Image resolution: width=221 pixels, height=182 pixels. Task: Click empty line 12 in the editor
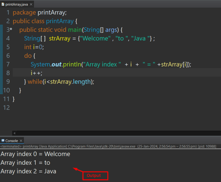(86, 108)
